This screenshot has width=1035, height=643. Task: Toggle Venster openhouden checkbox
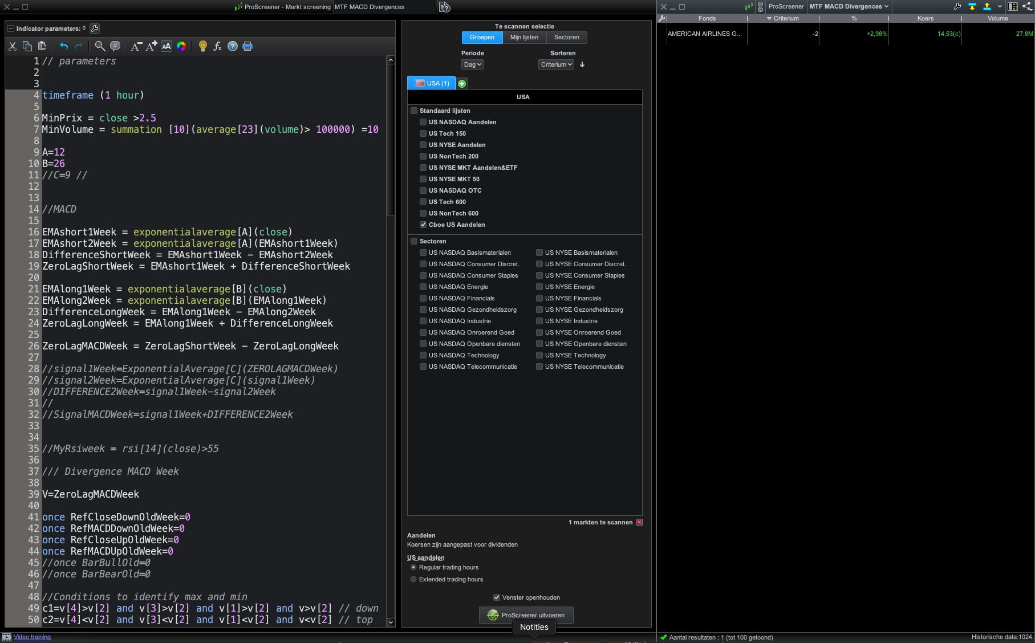click(497, 597)
